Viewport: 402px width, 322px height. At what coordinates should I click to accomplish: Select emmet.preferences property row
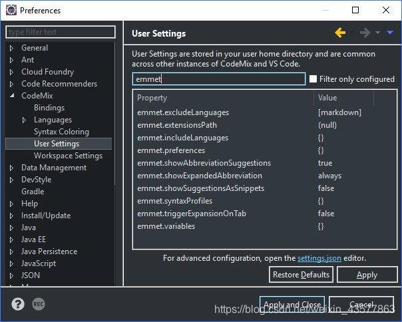pos(265,150)
